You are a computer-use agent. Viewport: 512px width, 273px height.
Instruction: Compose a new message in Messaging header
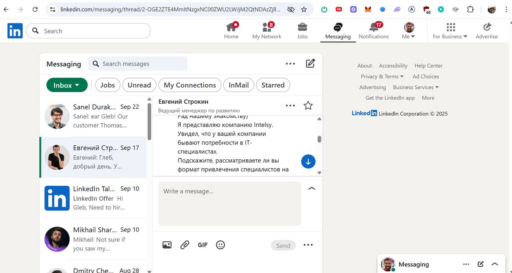click(310, 63)
